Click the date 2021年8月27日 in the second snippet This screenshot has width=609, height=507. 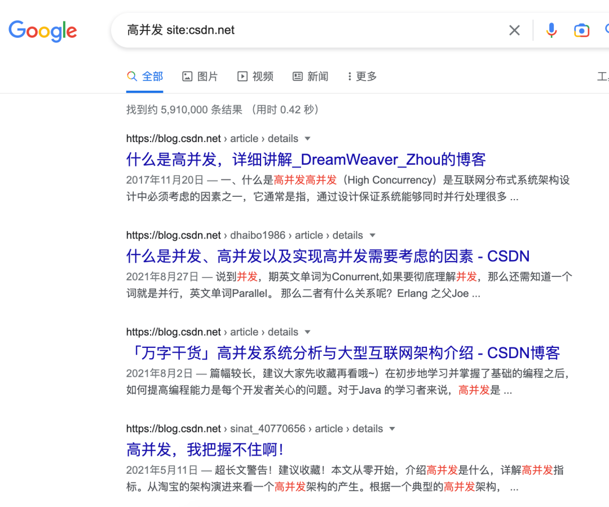(x=162, y=277)
